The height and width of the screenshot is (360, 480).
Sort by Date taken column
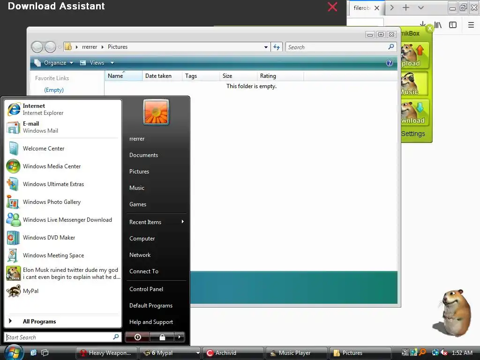[162, 76]
